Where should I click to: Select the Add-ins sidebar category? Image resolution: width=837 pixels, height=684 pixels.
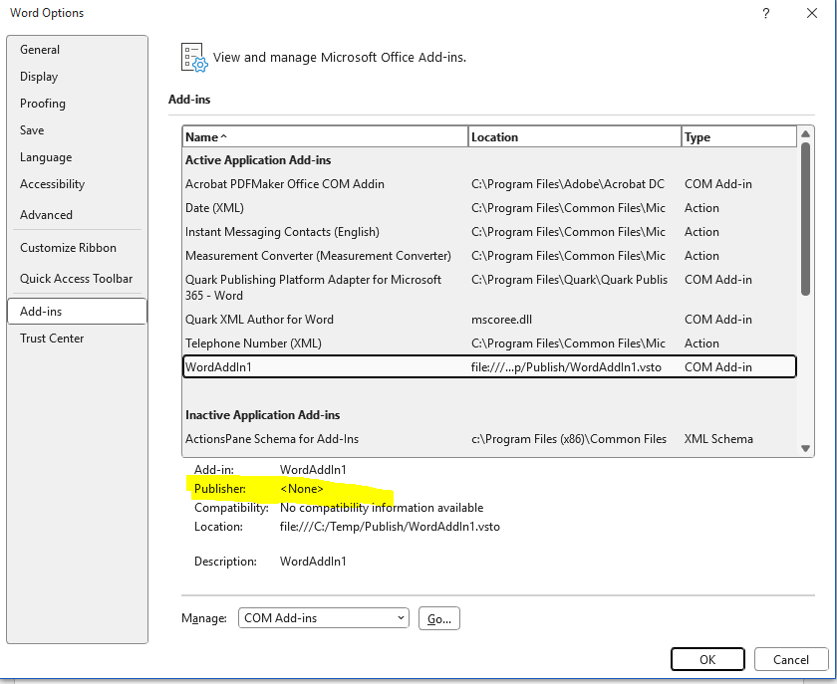coord(78,311)
